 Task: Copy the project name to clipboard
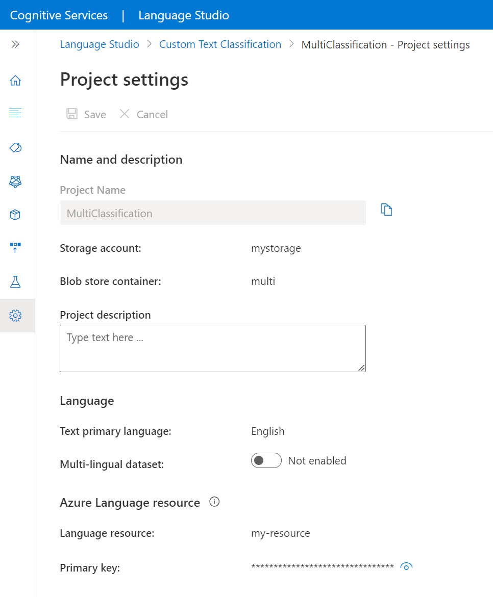(x=387, y=210)
